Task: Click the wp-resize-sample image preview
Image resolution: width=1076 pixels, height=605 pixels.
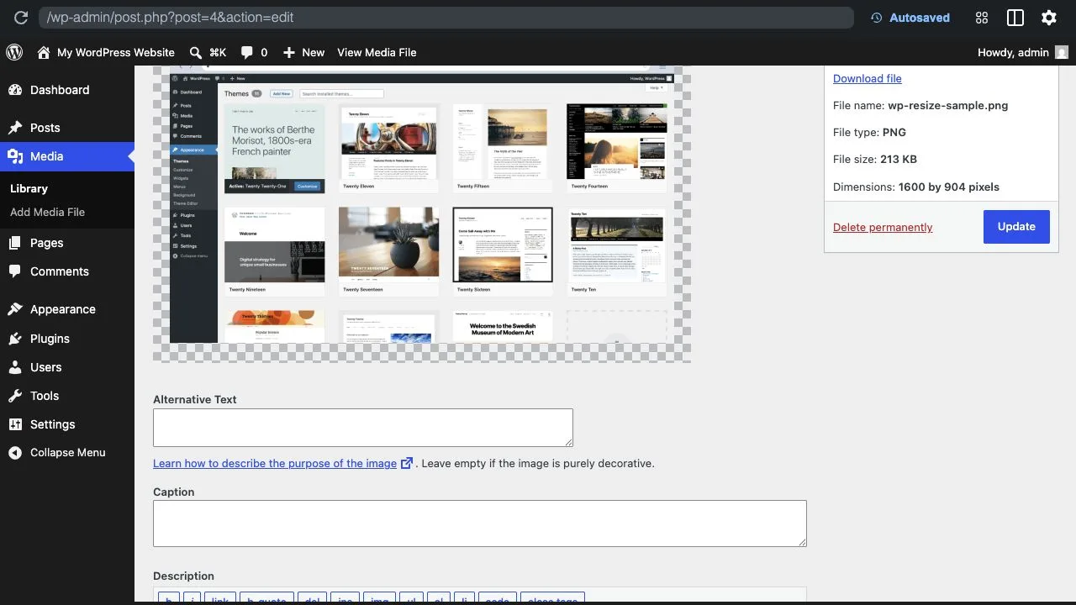Action: (x=422, y=214)
